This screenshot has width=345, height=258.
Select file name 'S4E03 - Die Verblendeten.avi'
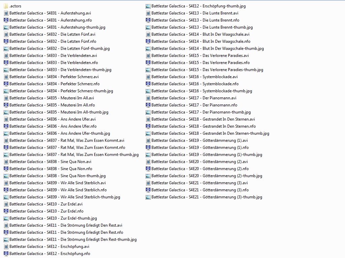(x=53, y=56)
